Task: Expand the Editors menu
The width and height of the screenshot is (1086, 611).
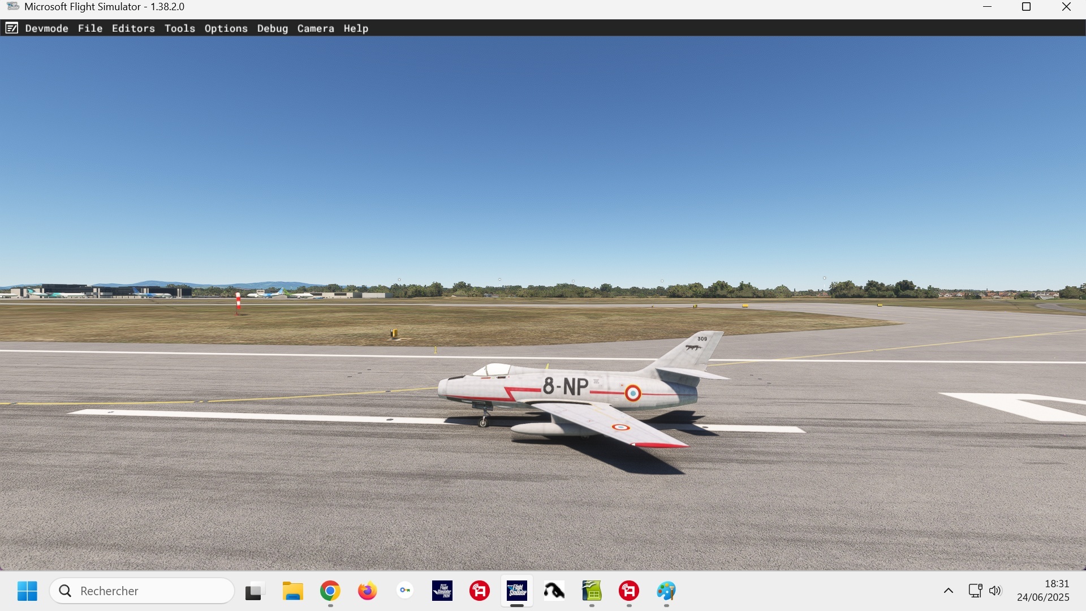Action: [x=133, y=28]
